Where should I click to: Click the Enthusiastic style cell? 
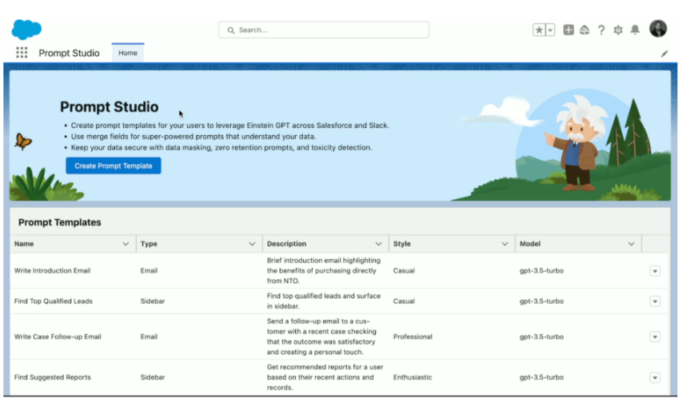(413, 377)
